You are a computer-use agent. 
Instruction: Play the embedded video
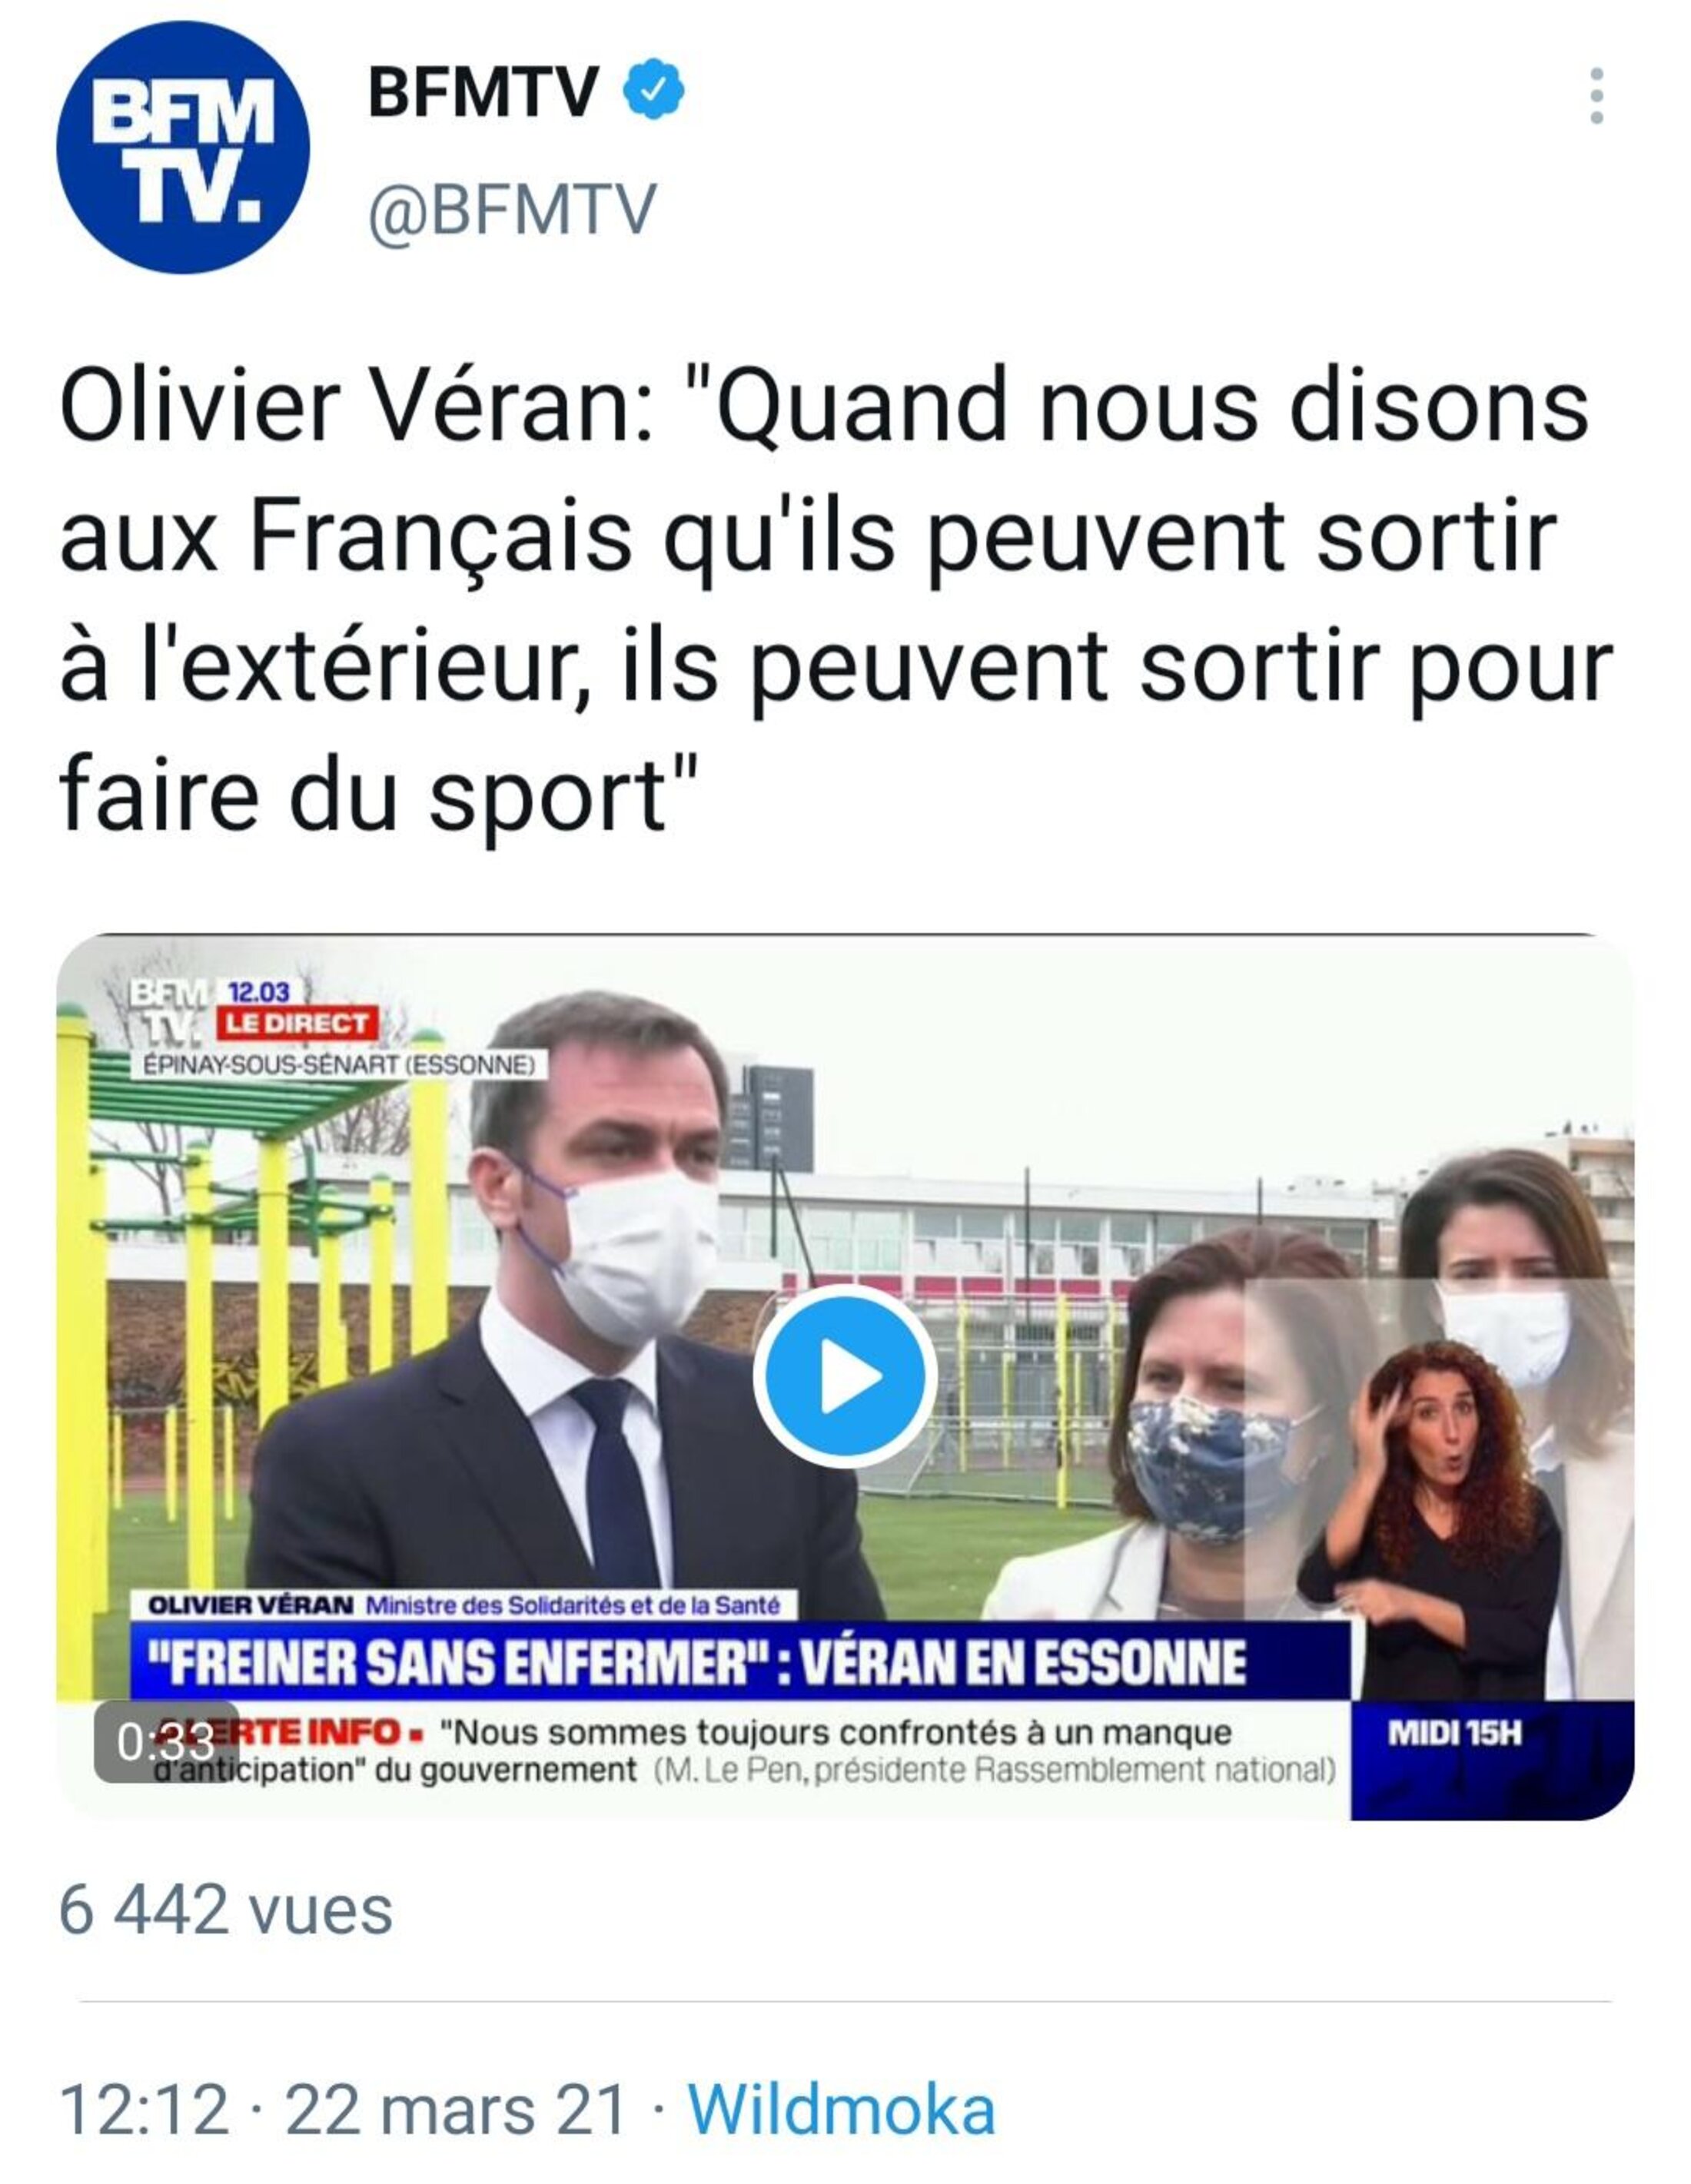pyautogui.click(x=845, y=1376)
